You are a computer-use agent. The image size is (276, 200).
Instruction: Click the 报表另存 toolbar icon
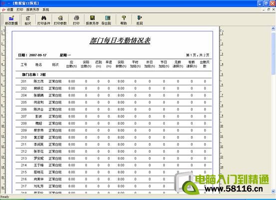click(x=92, y=20)
